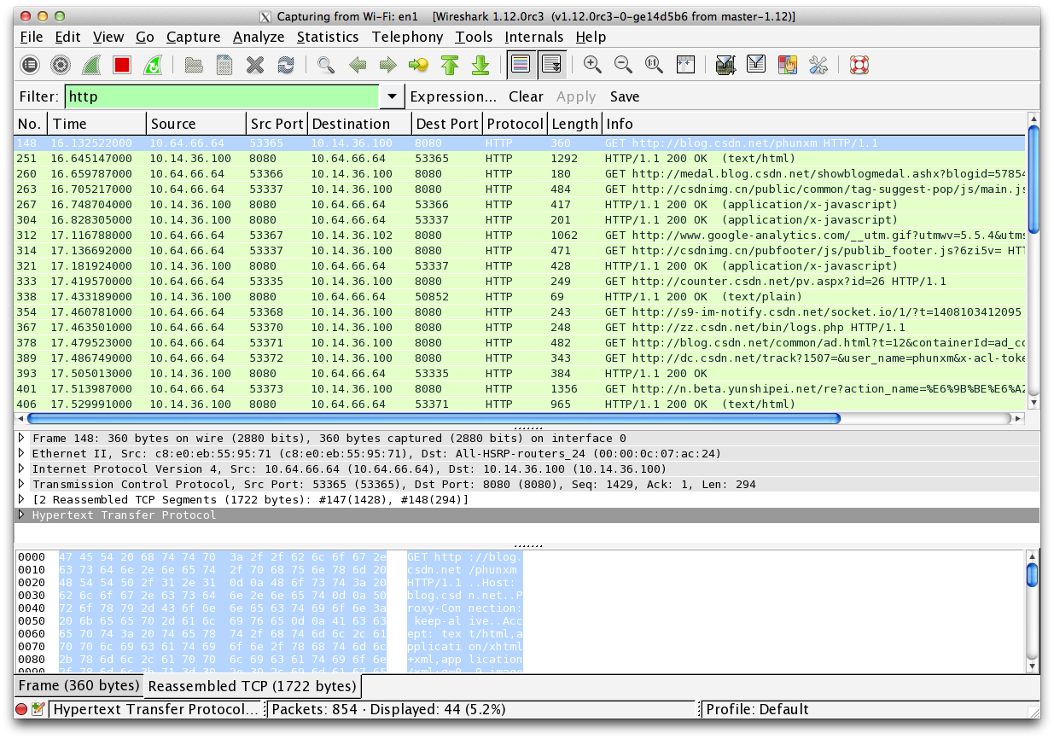Open coloring rules icon
Image resolution: width=1054 pixels, height=739 pixels.
[x=787, y=64]
